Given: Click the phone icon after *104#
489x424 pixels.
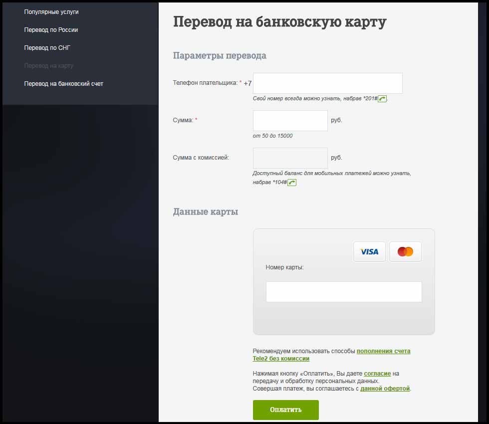Looking at the screenshot, I should coord(291,183).
